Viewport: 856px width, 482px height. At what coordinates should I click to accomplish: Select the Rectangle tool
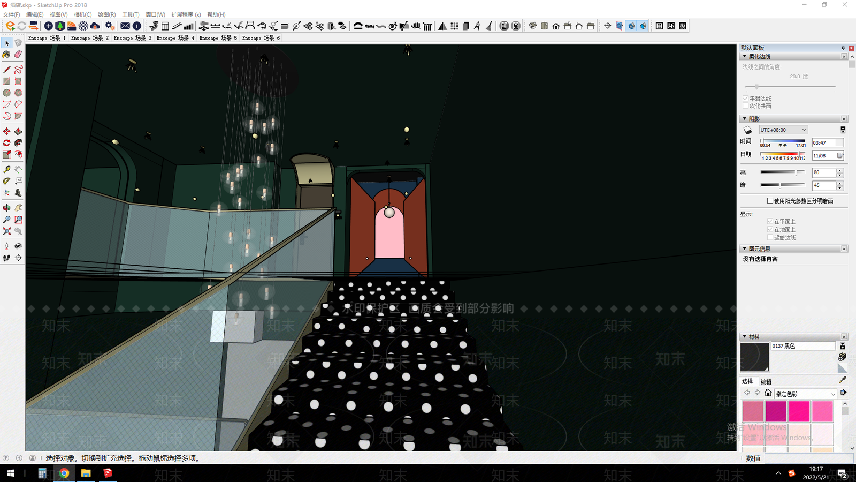coord(6,81)
